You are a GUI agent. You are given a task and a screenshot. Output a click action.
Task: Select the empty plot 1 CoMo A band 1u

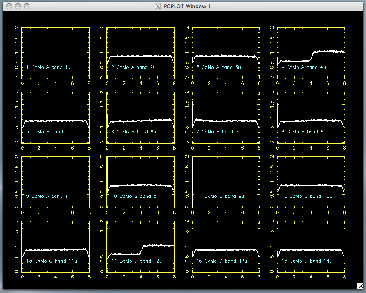(56, 53)
